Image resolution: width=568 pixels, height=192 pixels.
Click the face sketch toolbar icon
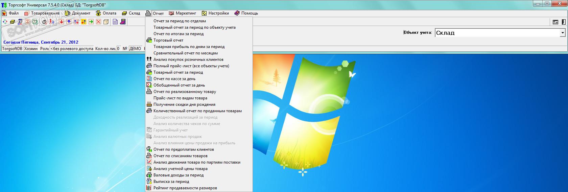(x=44, y=22)
